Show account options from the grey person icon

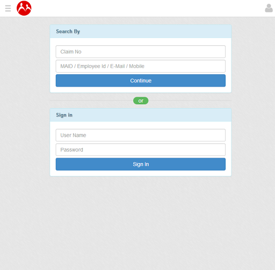click(x=269, y=8)
